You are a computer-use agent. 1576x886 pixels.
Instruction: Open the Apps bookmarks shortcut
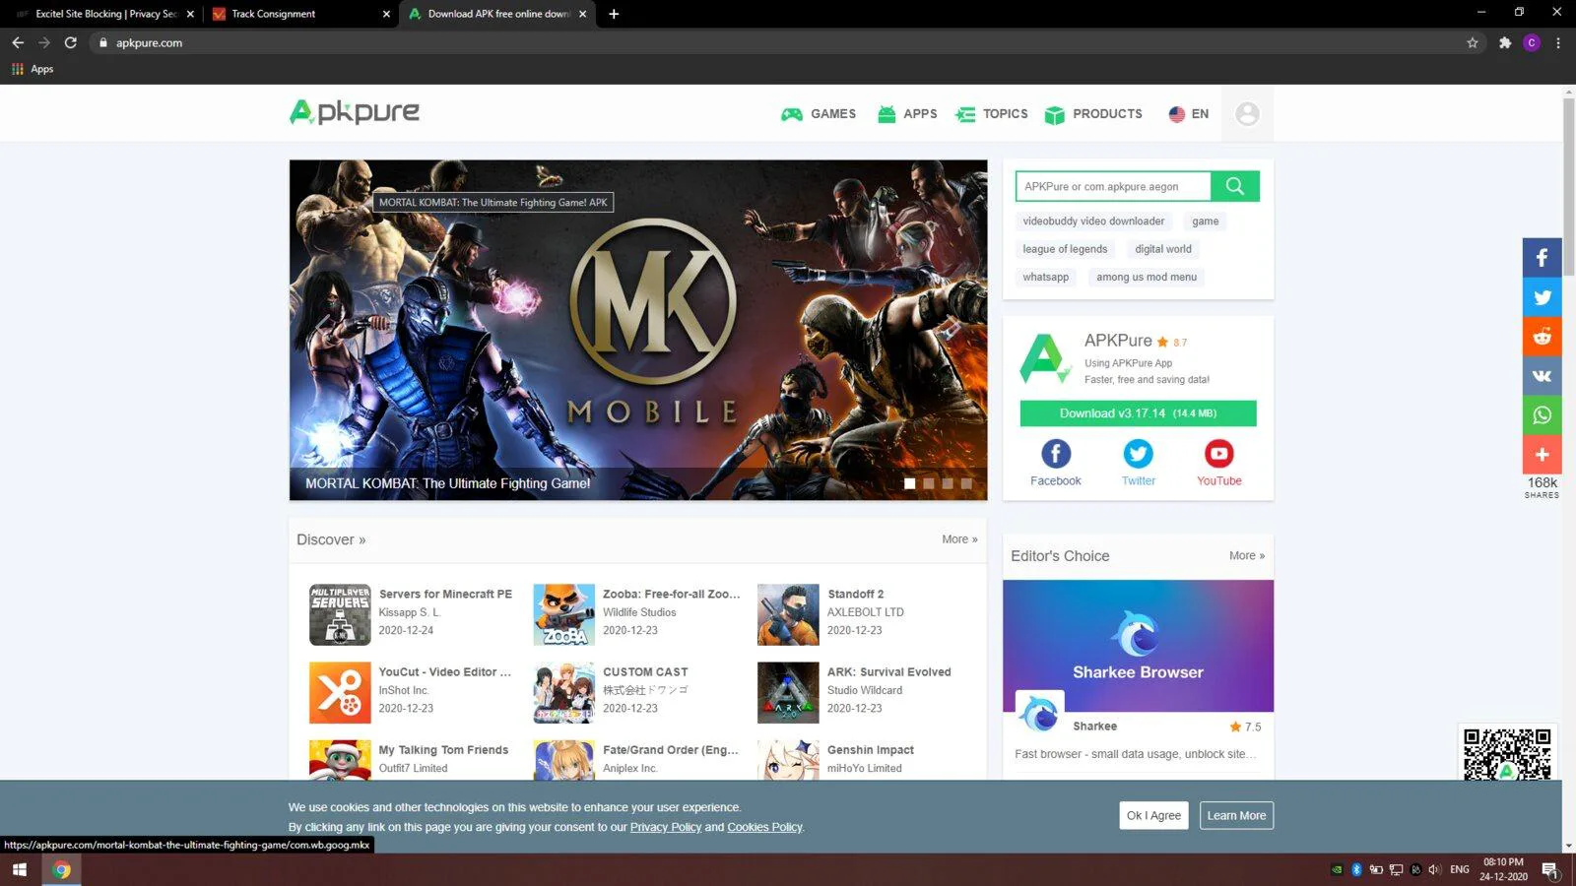(x=33, y=69)
